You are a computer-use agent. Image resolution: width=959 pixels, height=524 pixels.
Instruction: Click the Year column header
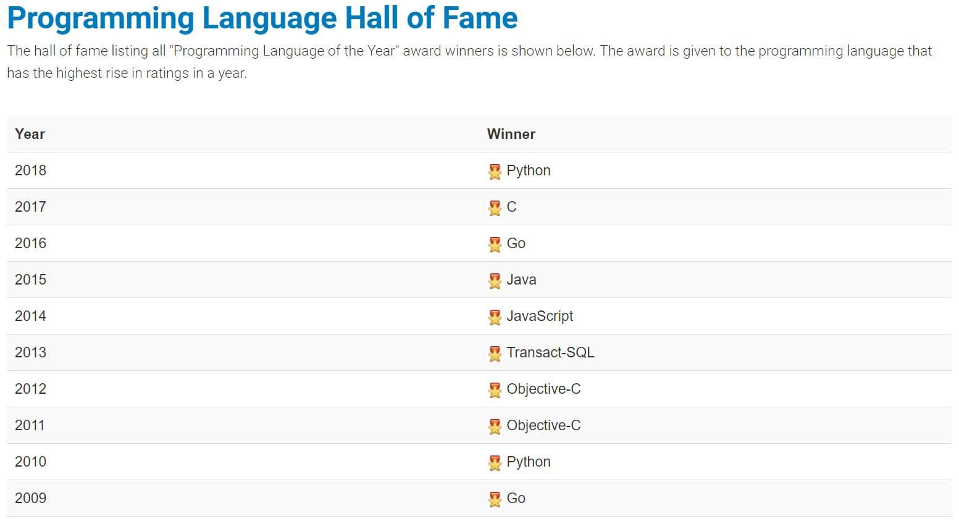pyautogui.click(x=30, y=134)
